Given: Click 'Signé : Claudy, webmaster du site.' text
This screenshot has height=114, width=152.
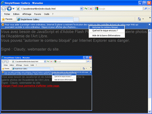Looking at the screenshot, I should pyautogui.click(x=30, y=49).
